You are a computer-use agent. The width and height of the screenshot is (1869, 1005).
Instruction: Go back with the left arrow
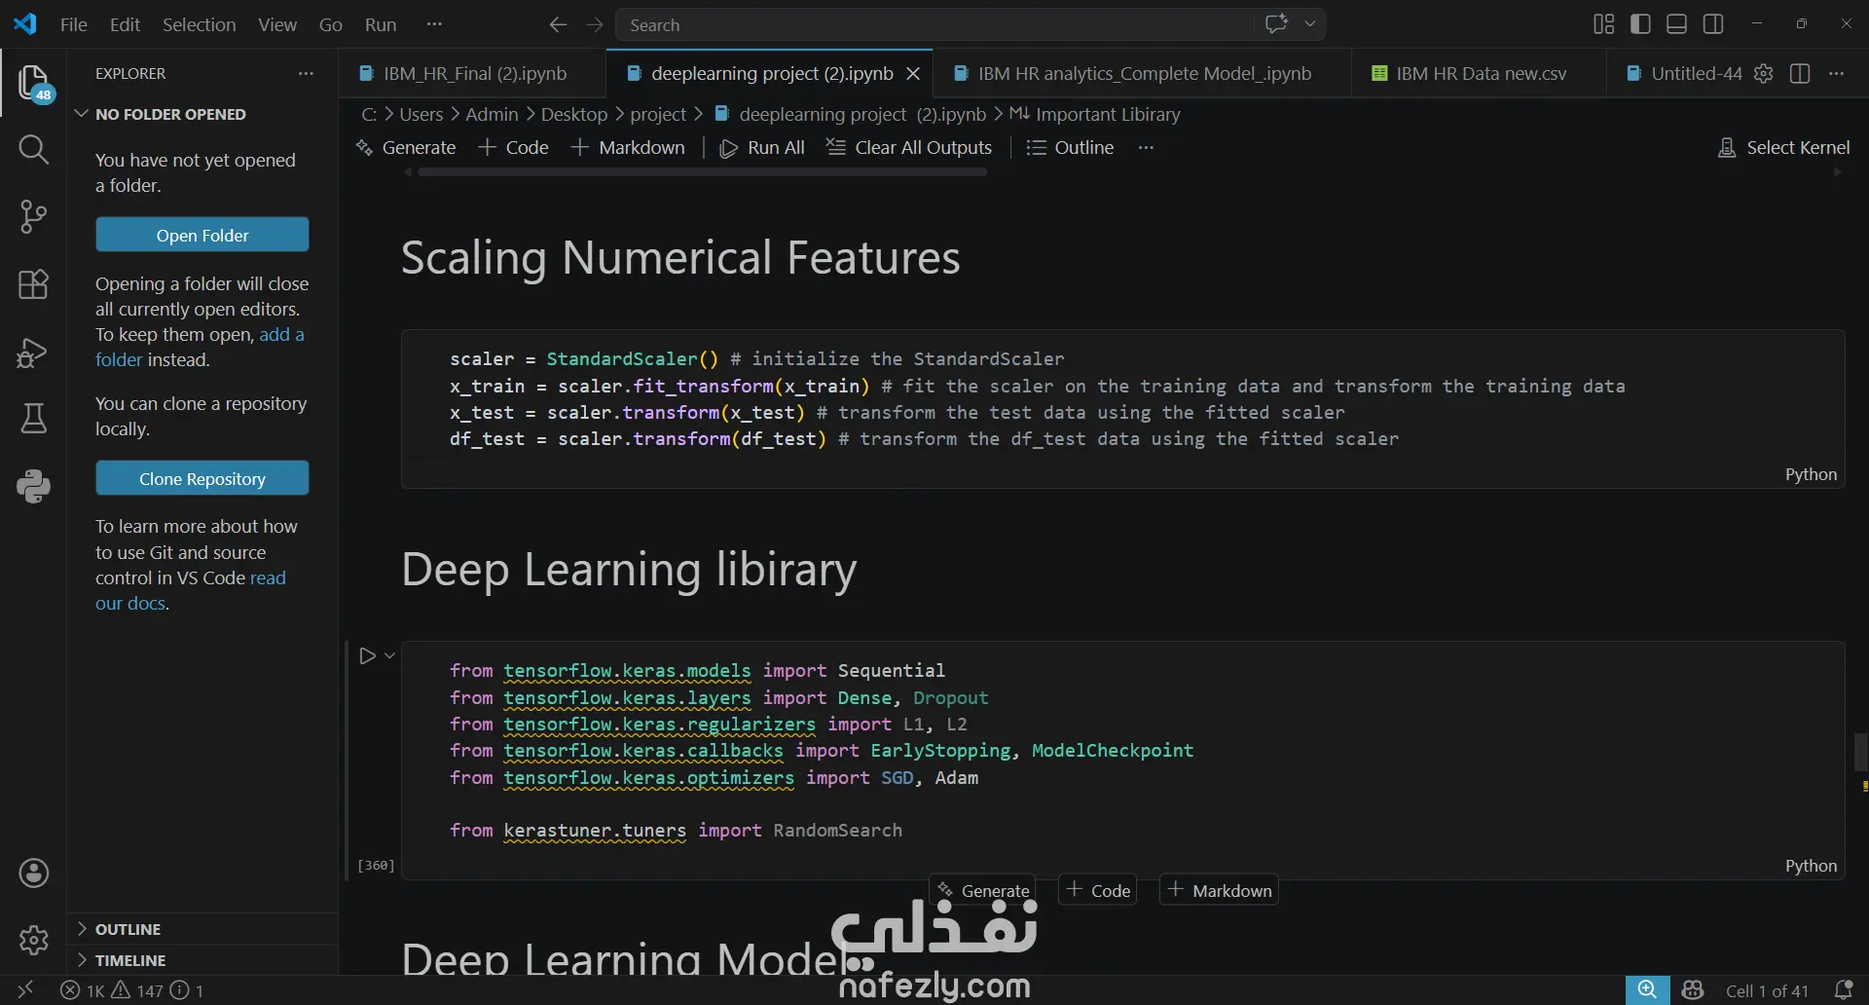(558, 24)
